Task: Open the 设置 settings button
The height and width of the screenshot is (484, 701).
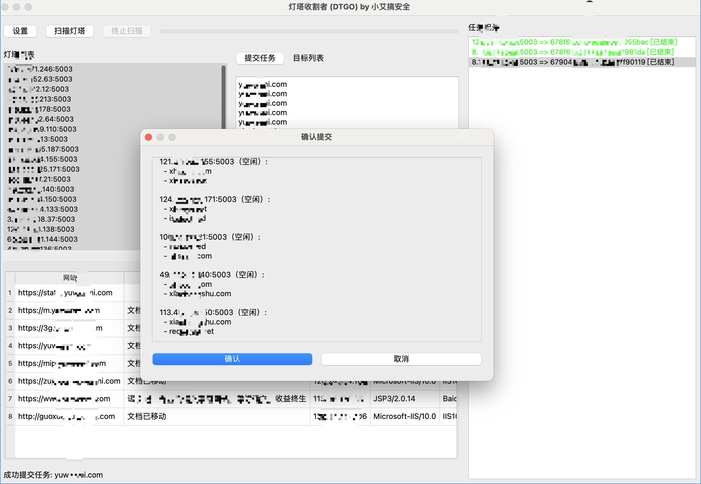Action: (x=20, y=31)
